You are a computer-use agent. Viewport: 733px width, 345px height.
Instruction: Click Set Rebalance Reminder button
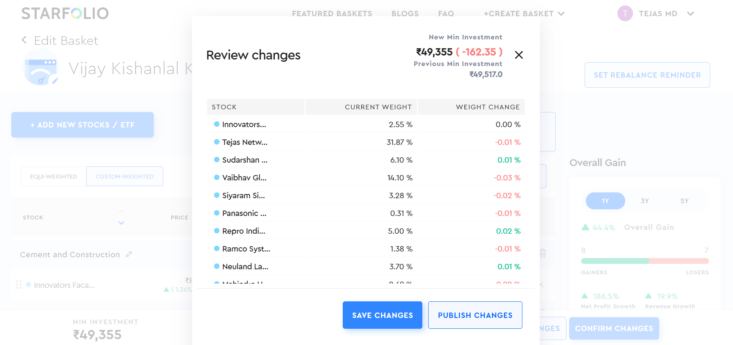point(647,75)
